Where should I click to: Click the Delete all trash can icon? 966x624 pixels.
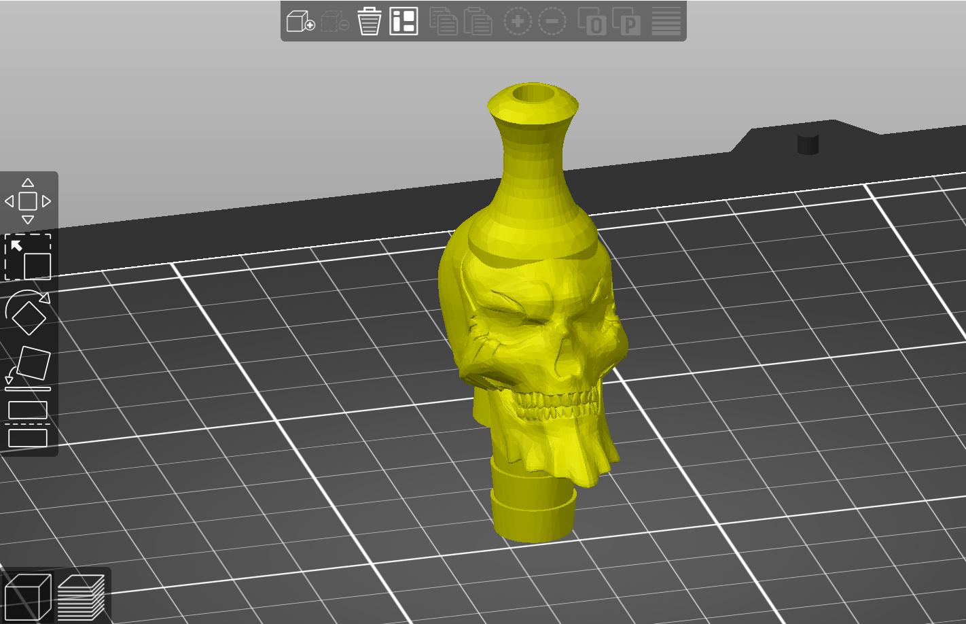pos(369,21)
